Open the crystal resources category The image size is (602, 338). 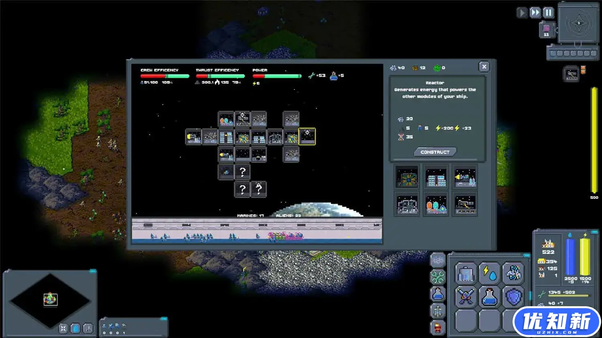514,273
